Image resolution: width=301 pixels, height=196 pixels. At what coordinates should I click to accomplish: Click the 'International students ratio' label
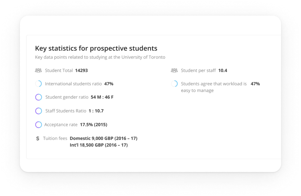pyautogui.click(x=73, y=84)
